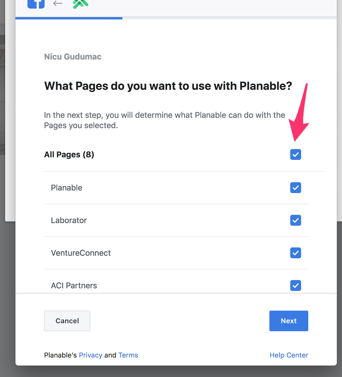This screenshot has width=342, height=377.
Task: Click the ACI Partners page name
Action: [74, 285]
